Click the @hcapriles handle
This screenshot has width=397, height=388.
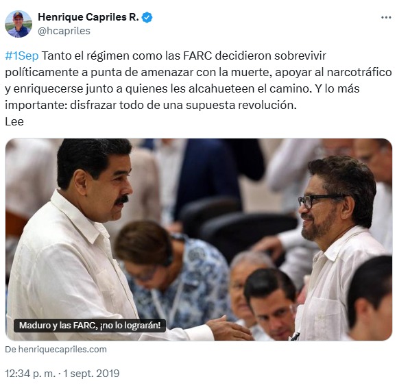(x=64, y=31)
